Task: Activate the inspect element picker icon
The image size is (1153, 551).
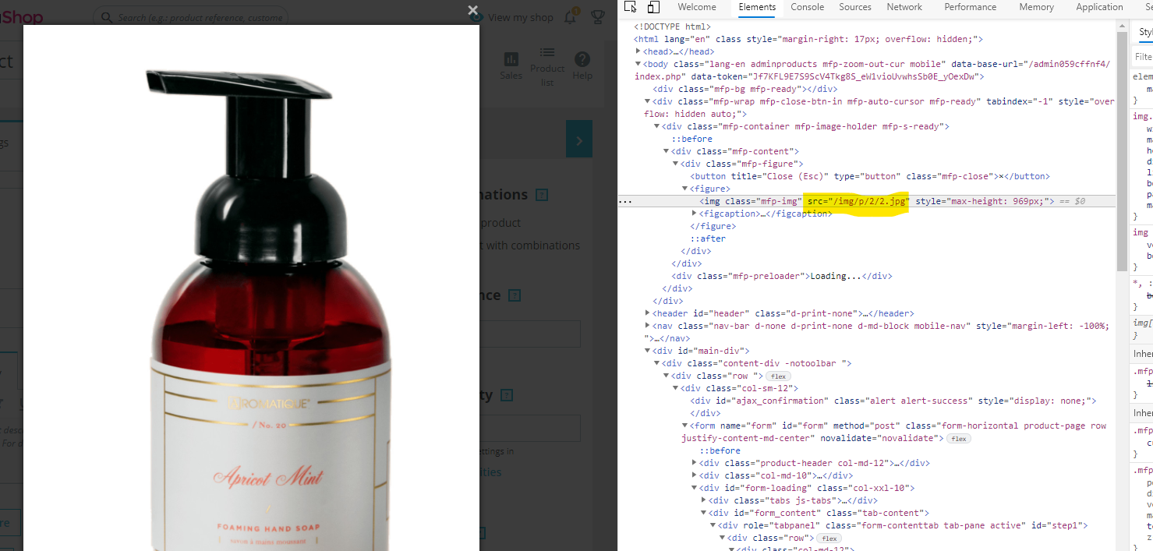Action: click(x=631, y=7)
